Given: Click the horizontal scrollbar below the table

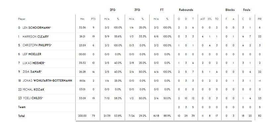Looking at the screenshot, I should click(x=164, y=121).
